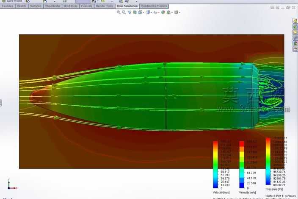
Task: Click the Zoom to Area icon
Action: pyautogui.click(x=124, y=12)
